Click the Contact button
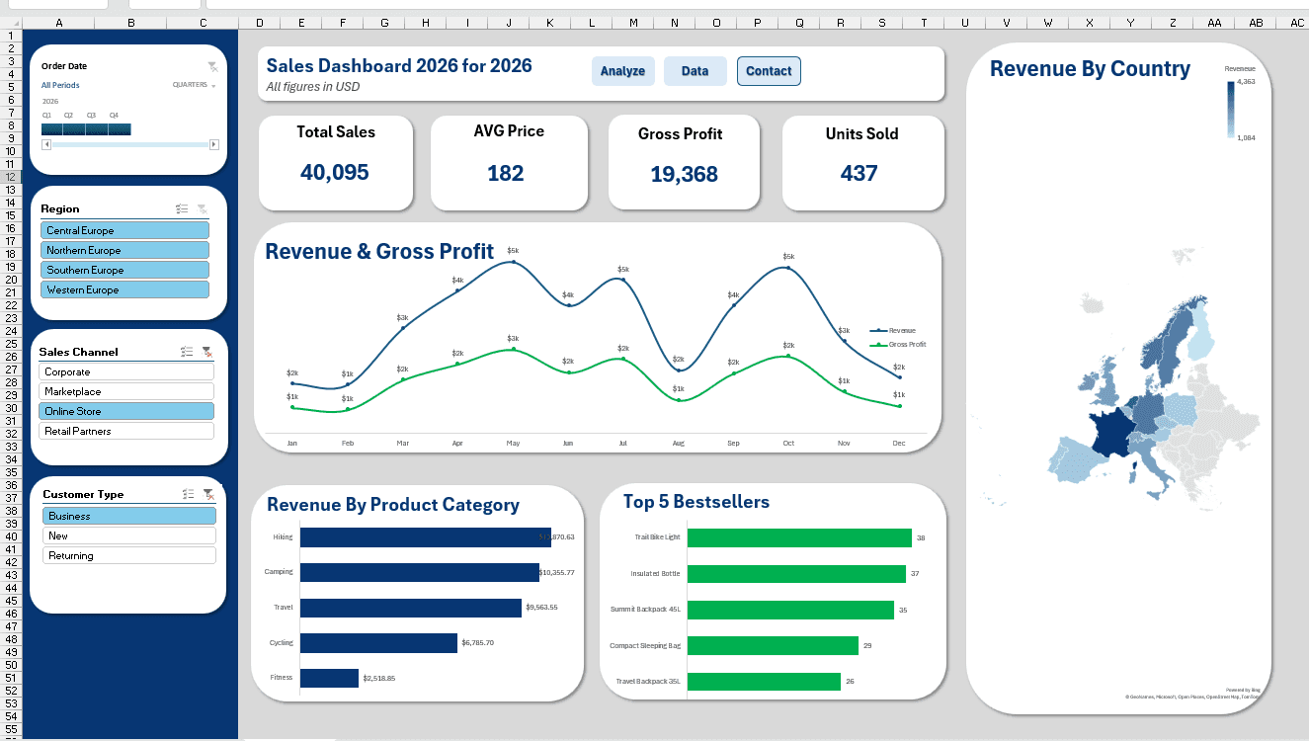 click(769, 71)
